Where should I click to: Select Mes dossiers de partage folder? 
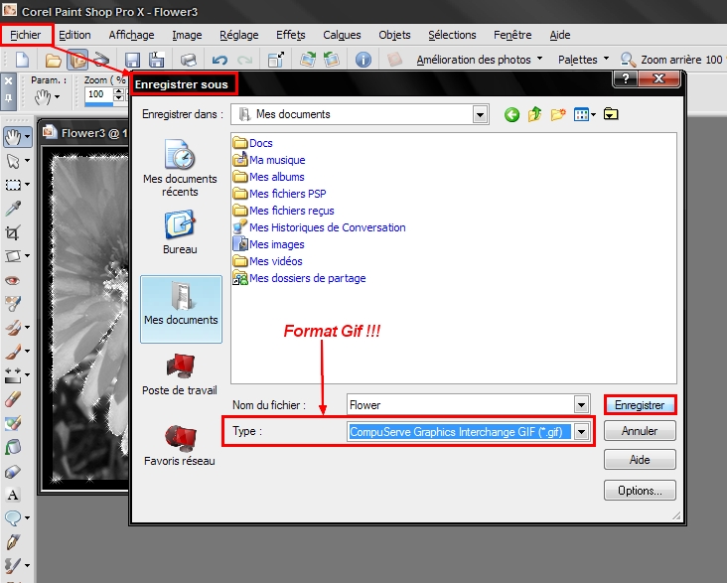(x=299, y=278)
